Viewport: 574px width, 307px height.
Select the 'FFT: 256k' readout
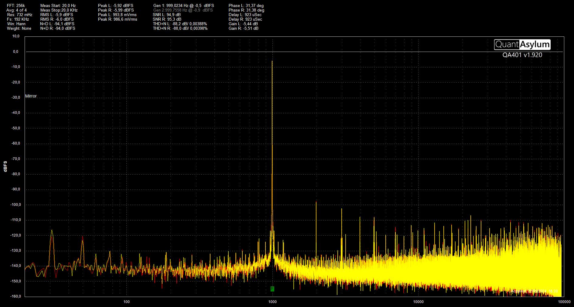[16, 5]
